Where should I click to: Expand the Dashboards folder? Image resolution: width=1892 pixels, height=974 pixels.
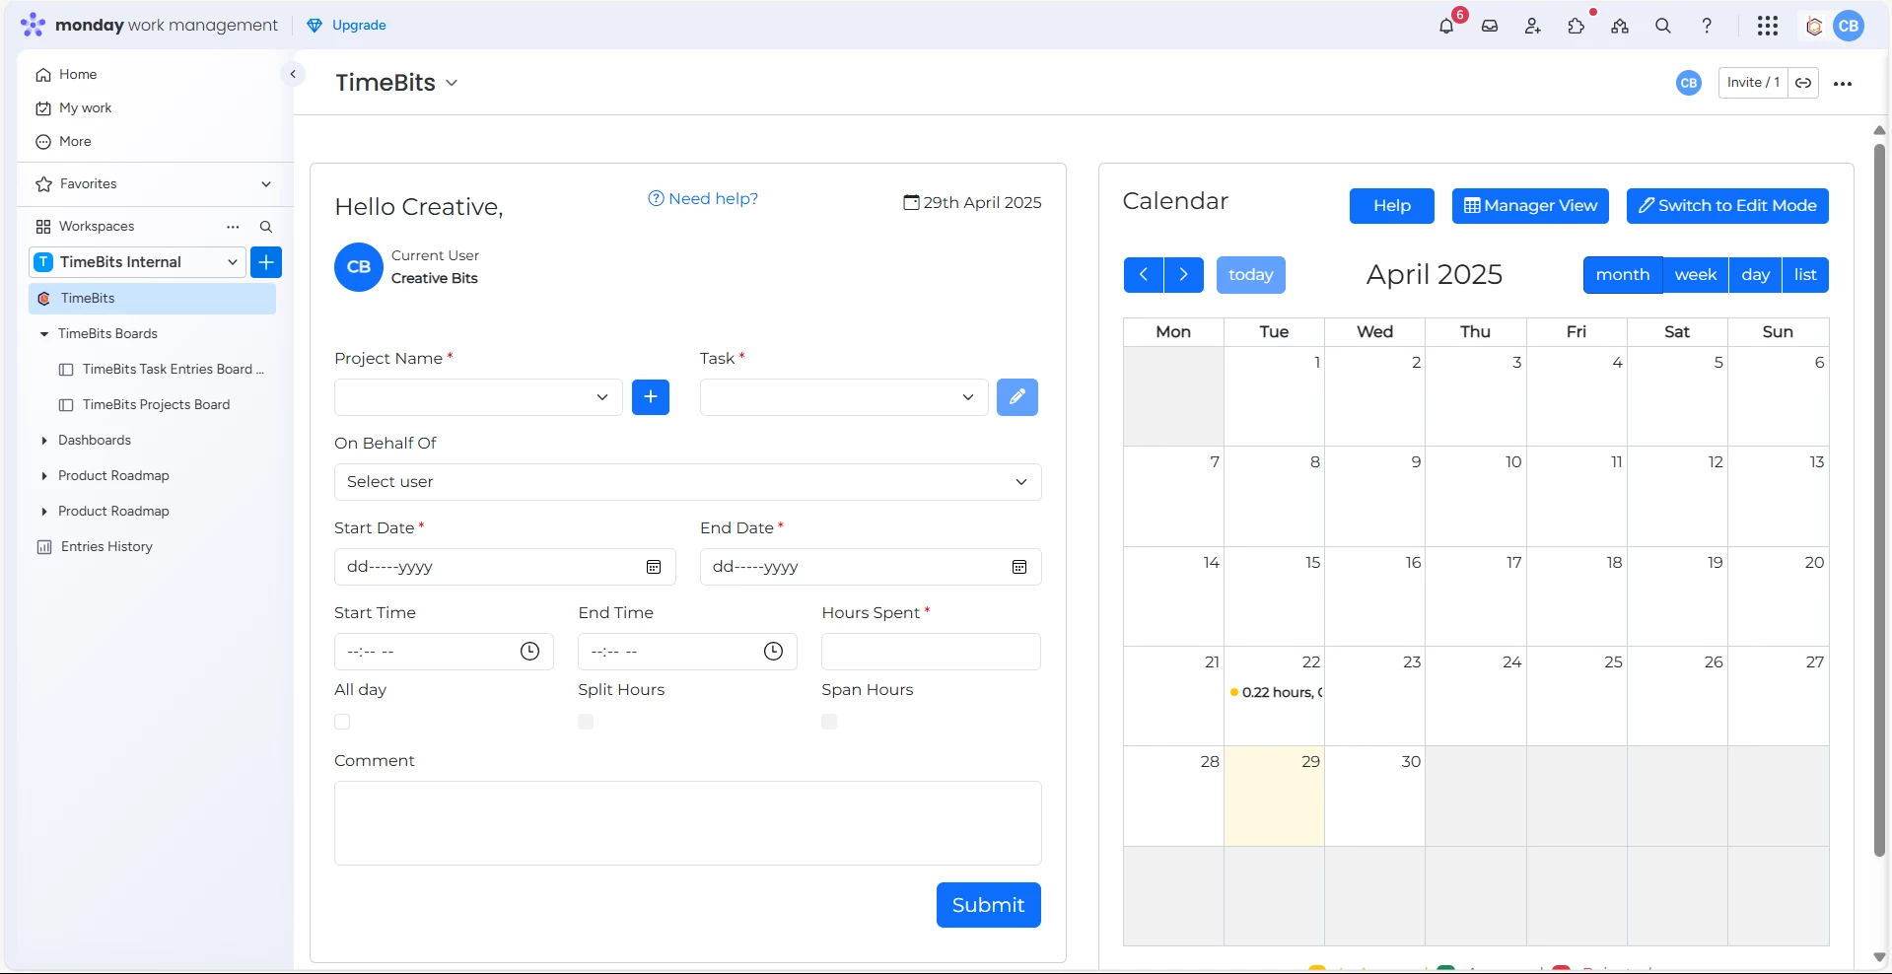(44, 441)
